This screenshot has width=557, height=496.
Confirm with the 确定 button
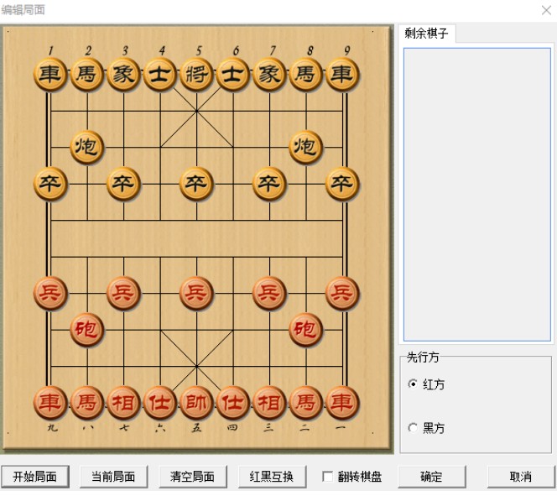(431, 477)
